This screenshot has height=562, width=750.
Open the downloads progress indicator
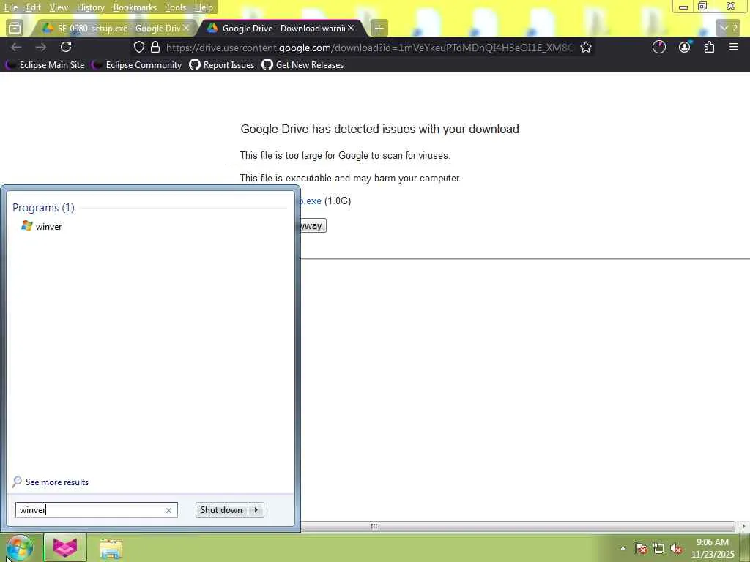pos(659,47)
